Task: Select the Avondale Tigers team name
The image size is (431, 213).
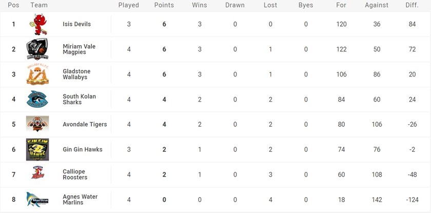Action: point(85,124)
